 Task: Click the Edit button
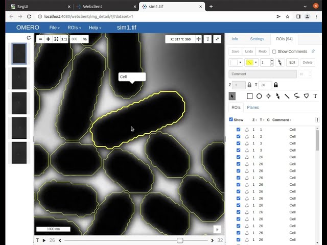pyautogui.click(x=292, y=62)
